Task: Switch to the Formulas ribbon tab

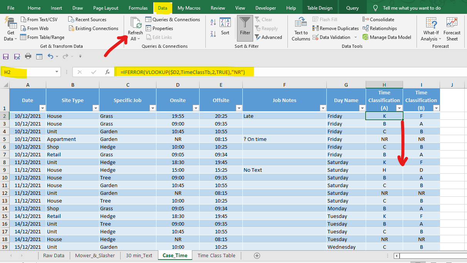Action: 138,8
